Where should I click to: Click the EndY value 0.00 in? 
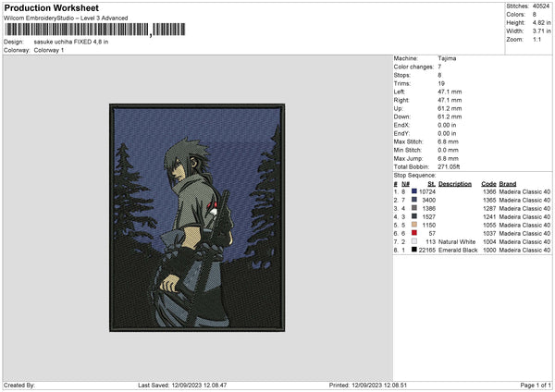point(447,133)
